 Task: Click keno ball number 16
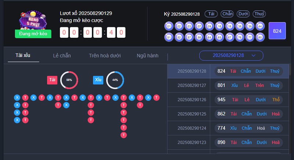(x=219, y=26)
